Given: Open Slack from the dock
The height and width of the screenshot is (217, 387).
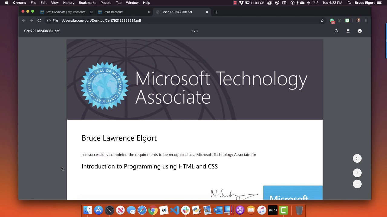Looking at the screenshot, I should click(x=186, y=210).
